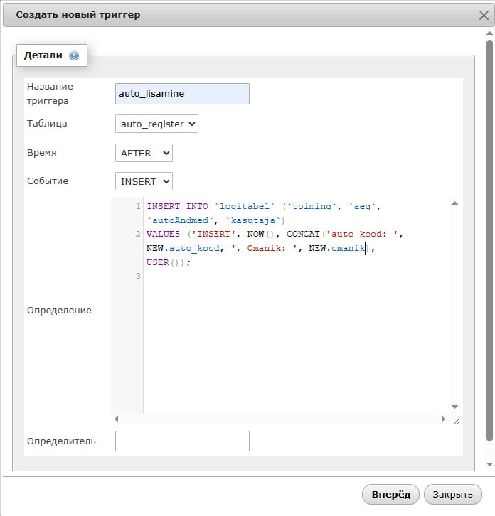
Task: Click the editor's bottom-right resize handle
Action: (x=455, y=420)
